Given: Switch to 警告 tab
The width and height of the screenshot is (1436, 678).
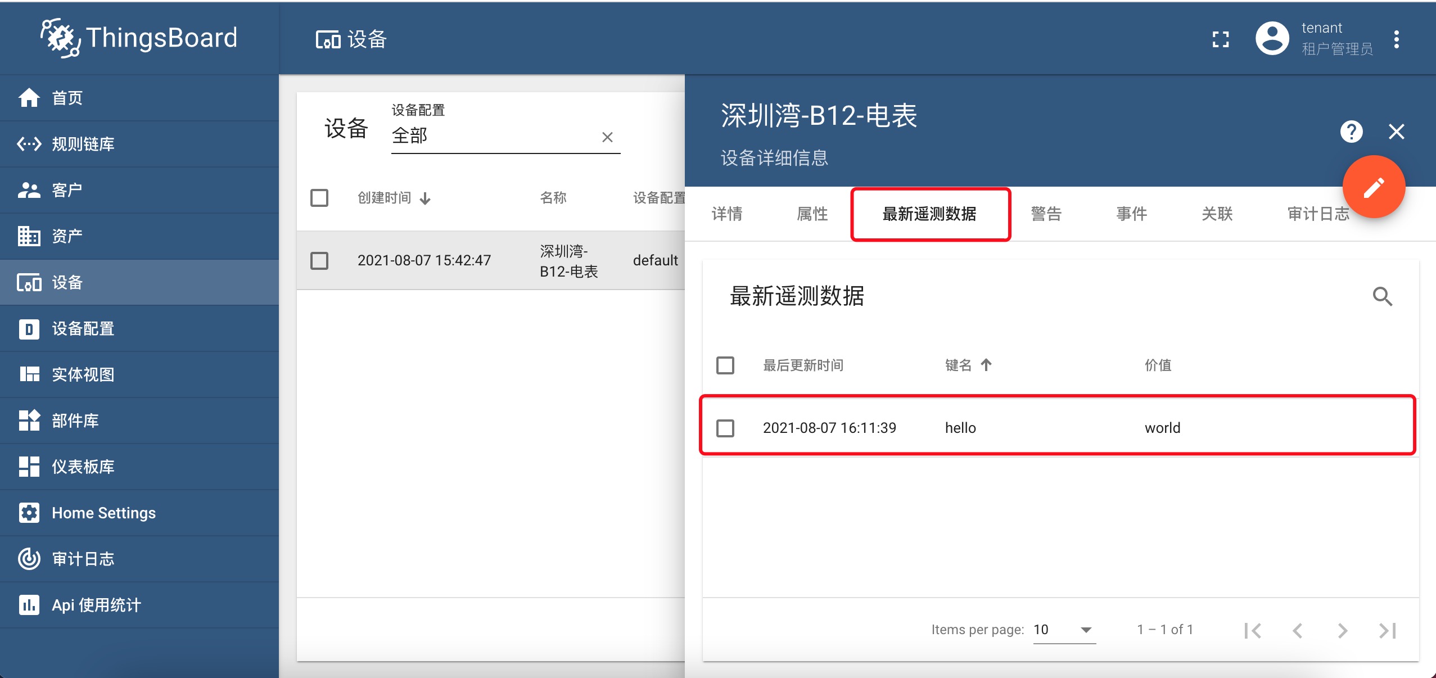Looking at the screenshot, I should click(x=1046, y=214).
